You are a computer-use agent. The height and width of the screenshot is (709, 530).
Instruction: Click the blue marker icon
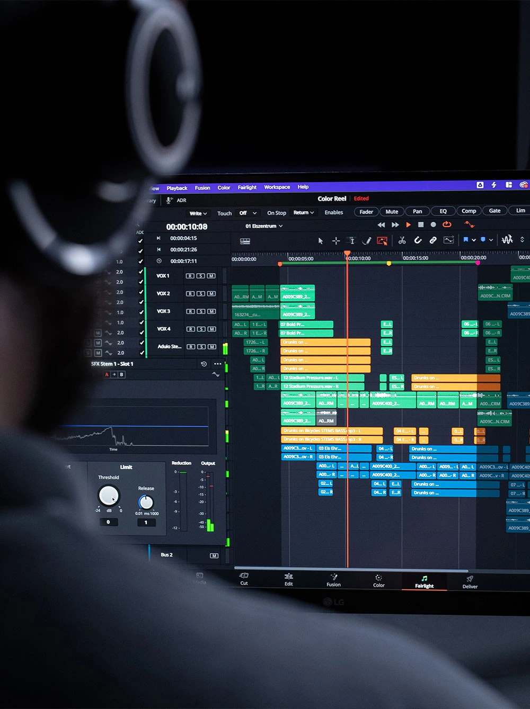pos(483,240)
